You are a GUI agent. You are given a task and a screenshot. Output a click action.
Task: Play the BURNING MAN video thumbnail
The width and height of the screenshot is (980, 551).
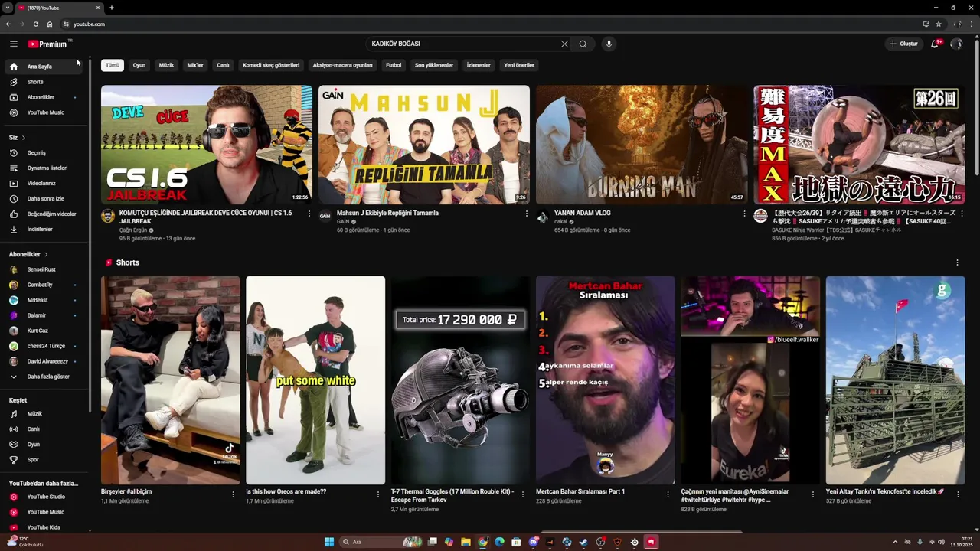pos(642,145)
